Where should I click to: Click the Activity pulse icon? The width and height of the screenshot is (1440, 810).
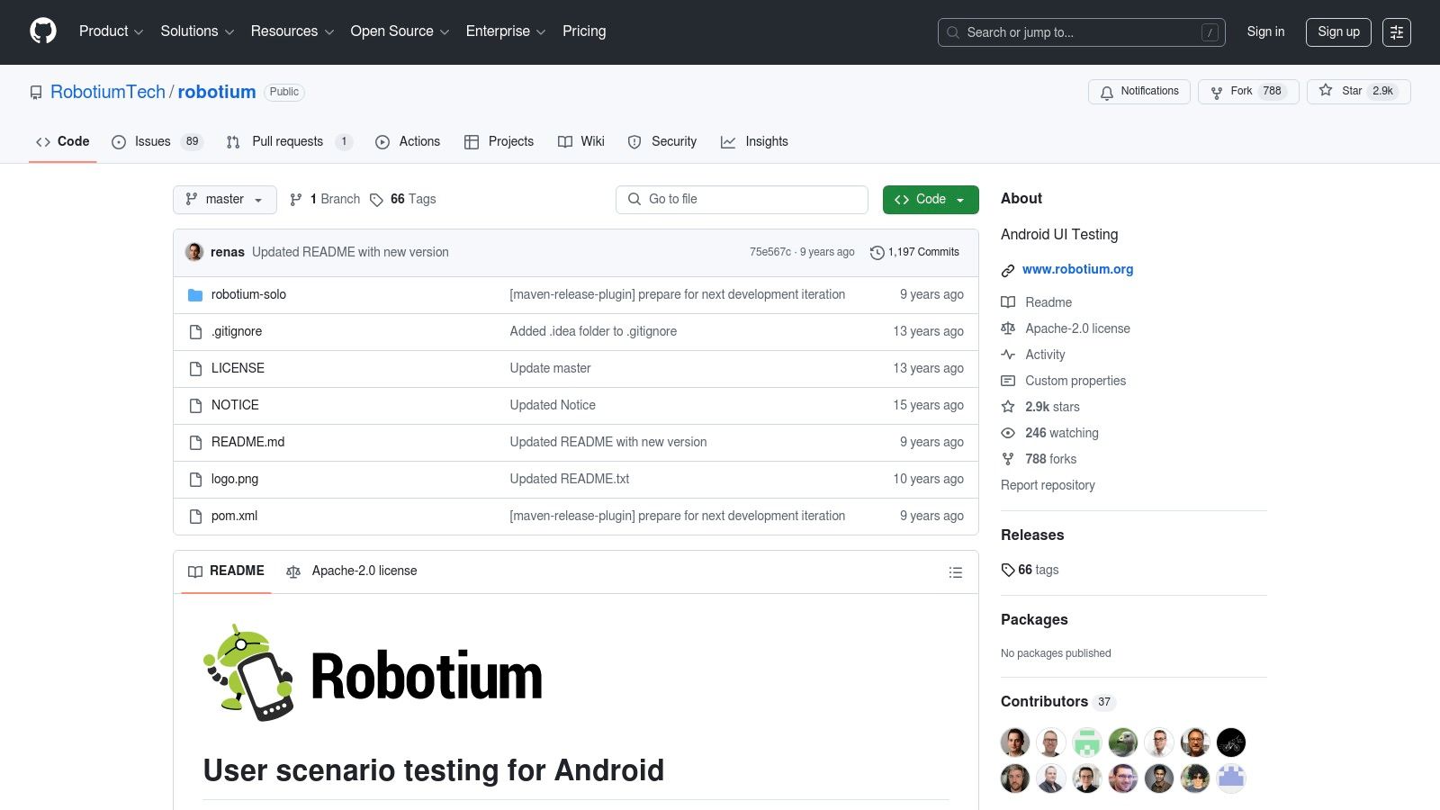tap(1008, 355)
